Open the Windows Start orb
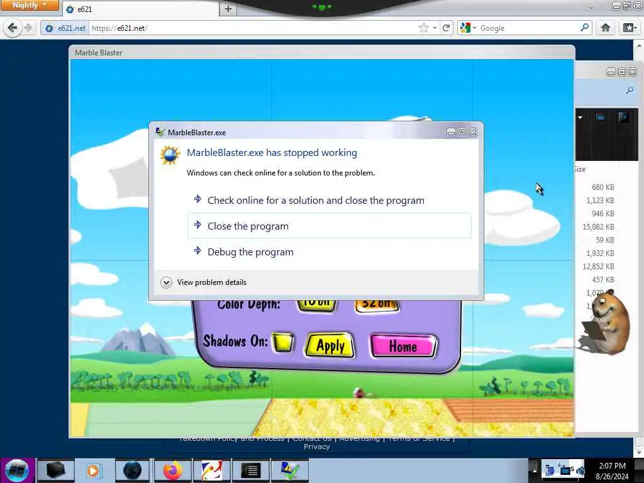Viewport: 644px width, 483px height. click(x=17, y=470)
